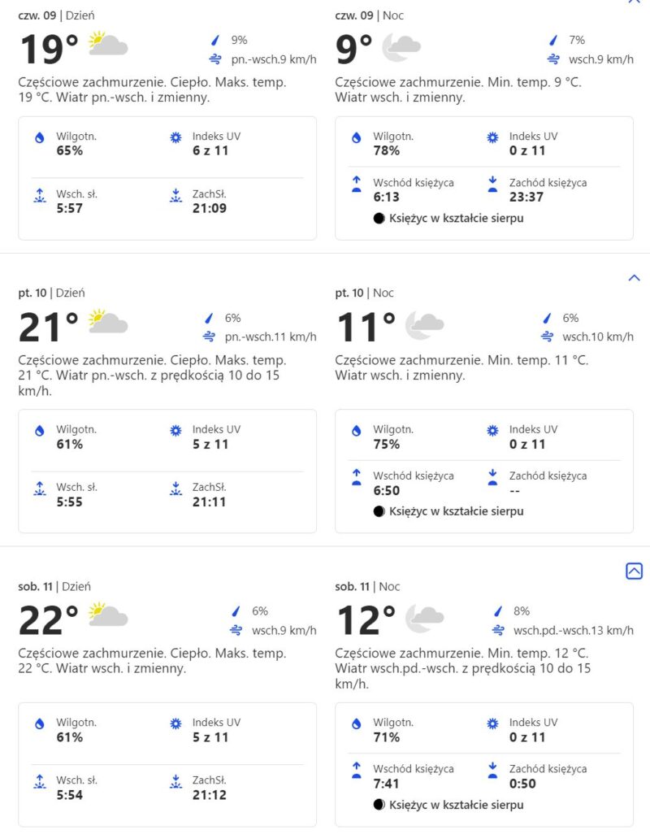The image size is (650, 834).
Task: Click Saturday night moon phase crescent icon
Action: [x=379, y=805]
